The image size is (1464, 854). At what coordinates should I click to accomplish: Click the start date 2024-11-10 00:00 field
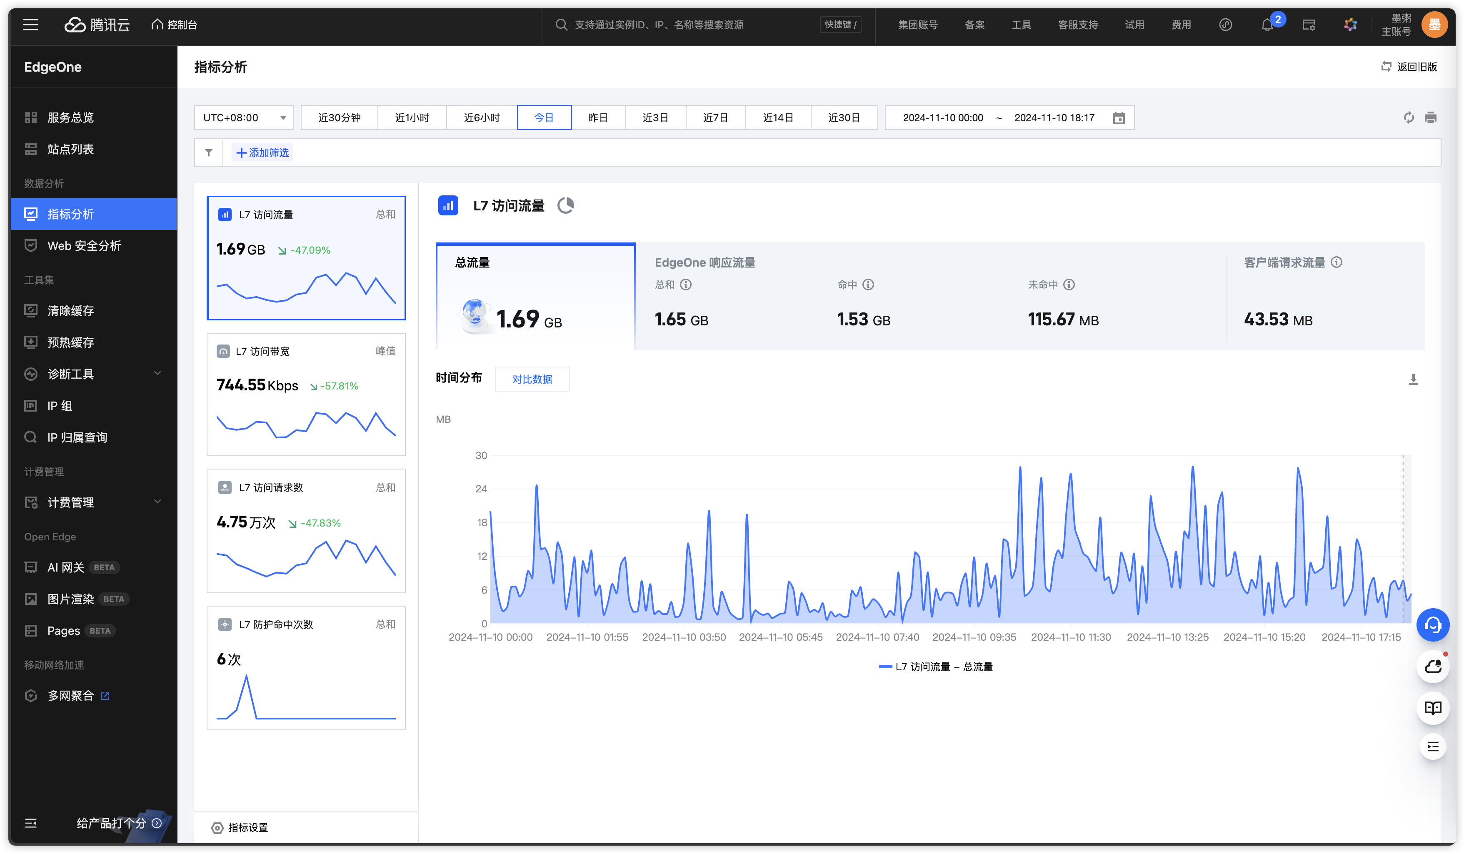point(942,118)
